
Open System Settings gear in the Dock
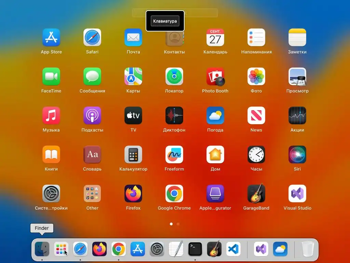pyautogui.click(x=157, y=249)
